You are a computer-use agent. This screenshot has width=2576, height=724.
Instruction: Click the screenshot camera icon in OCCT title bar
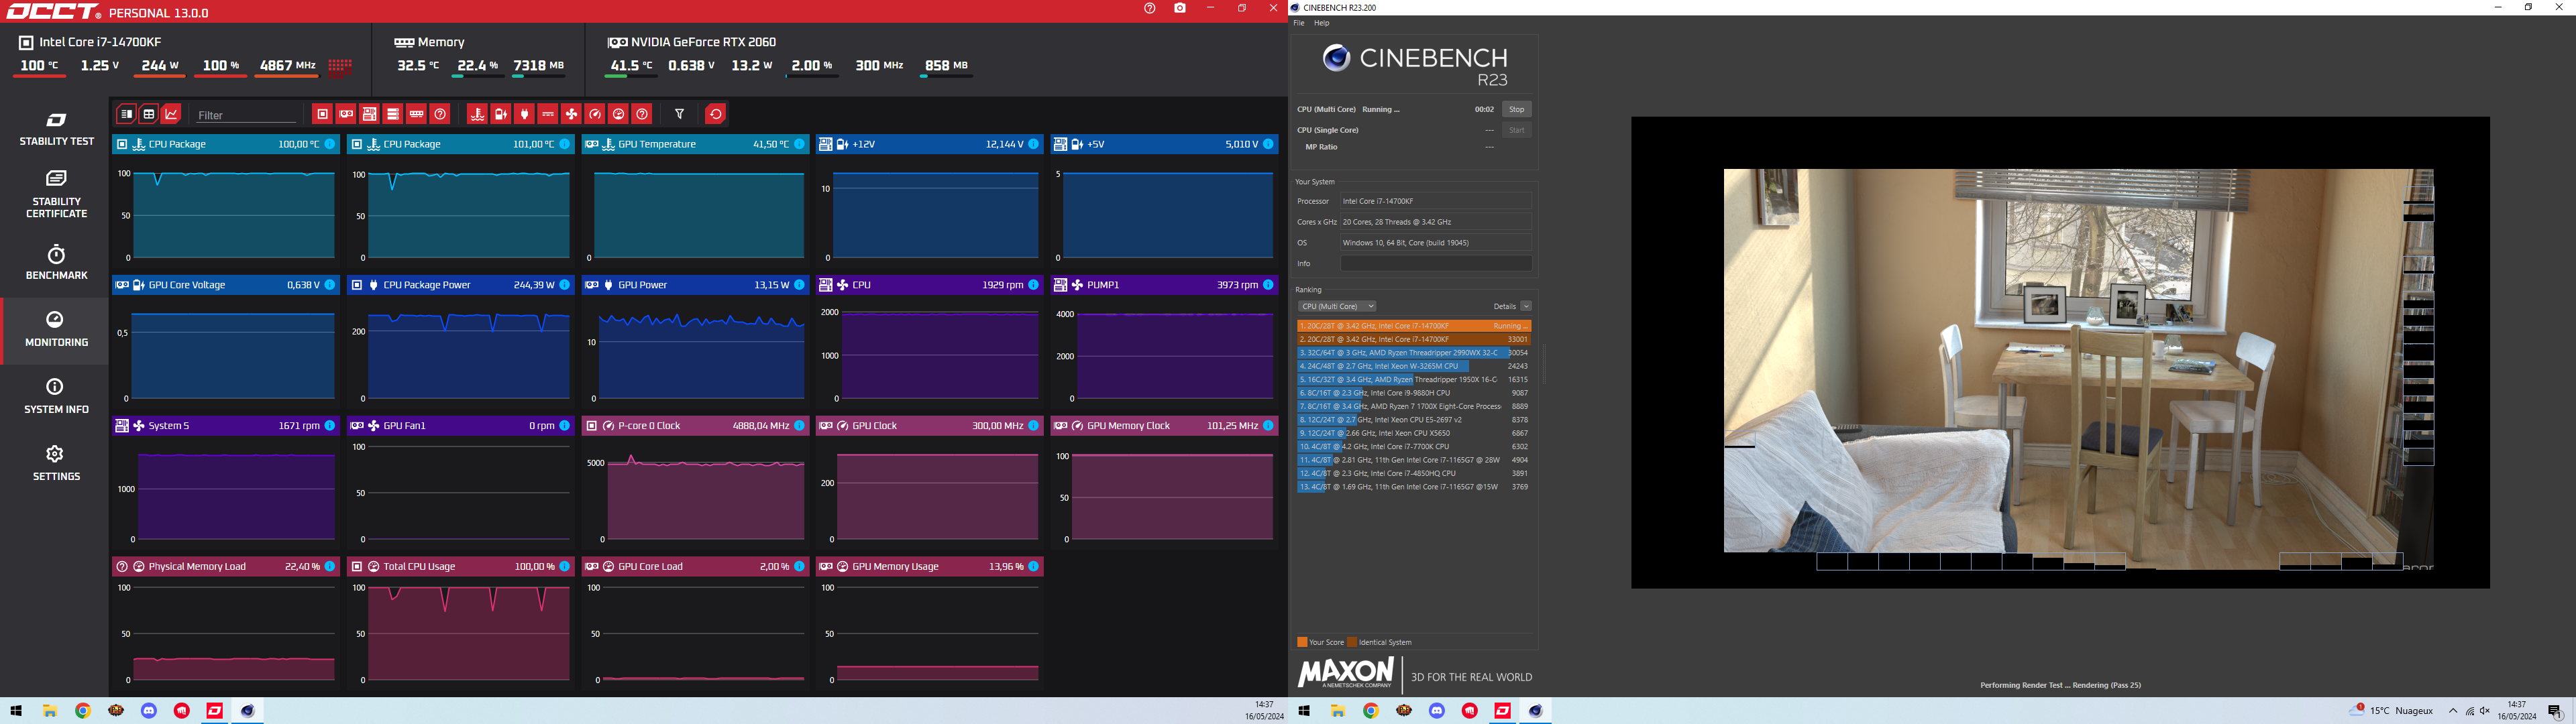[1181, 9]
